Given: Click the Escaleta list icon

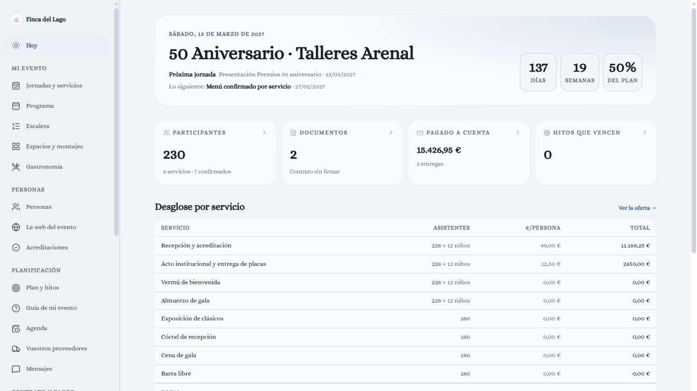Looking at the screenshot, I should [x=16, y=126].
